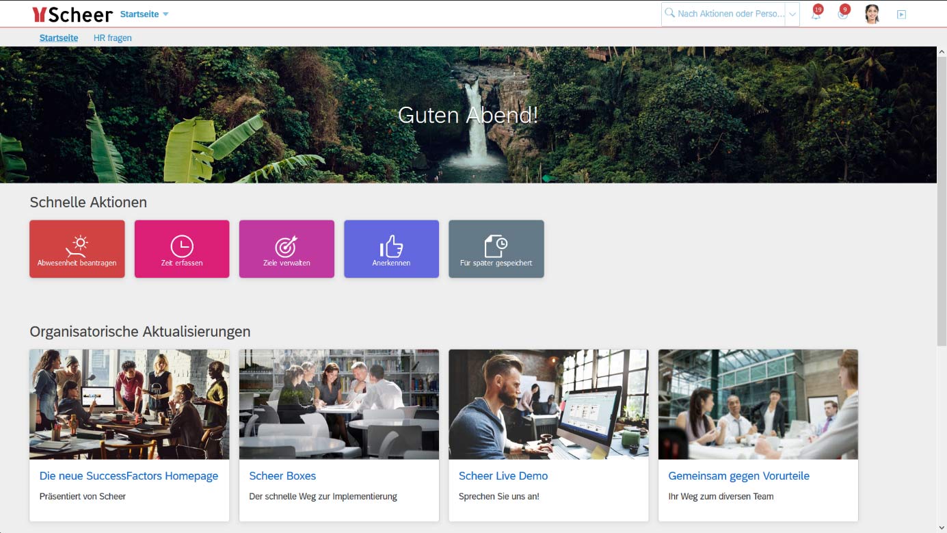Select the Startseite tab

tap(59, 38)
